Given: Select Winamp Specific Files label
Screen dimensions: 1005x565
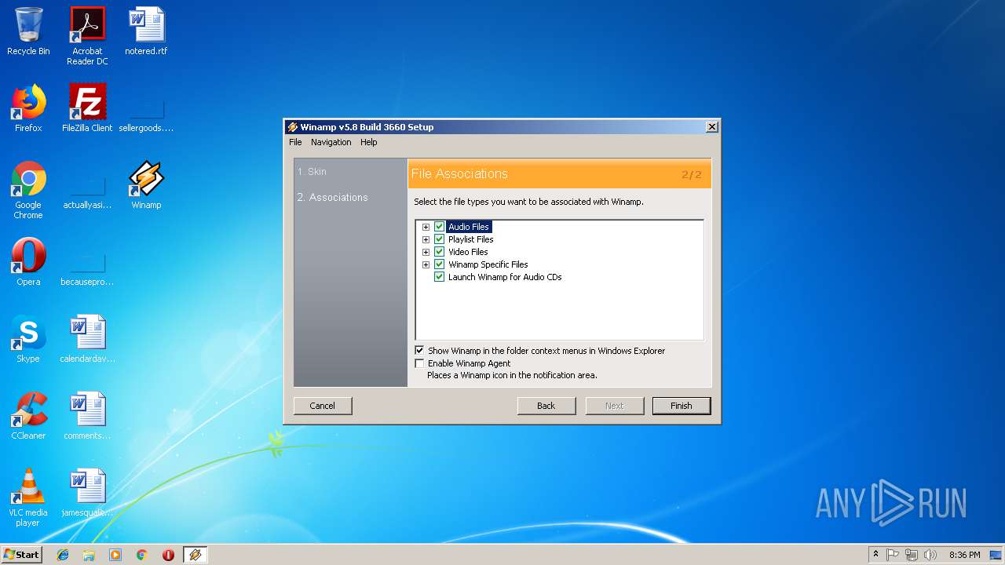Looking at the screenshot, I should tap(488, 264).
